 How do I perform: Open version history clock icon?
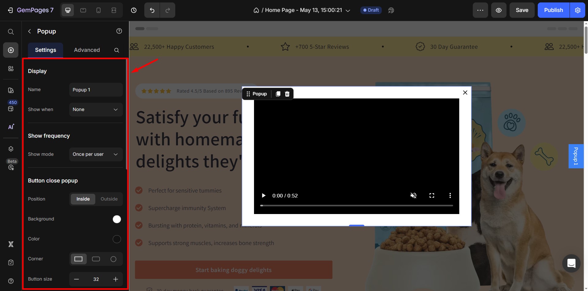134,10
